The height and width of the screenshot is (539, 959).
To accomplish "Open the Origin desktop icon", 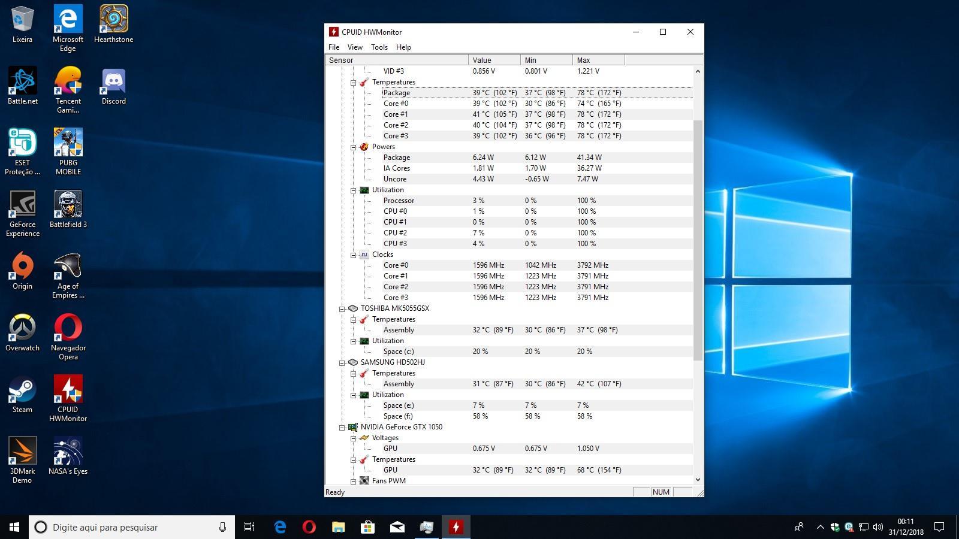I will 23,271.
